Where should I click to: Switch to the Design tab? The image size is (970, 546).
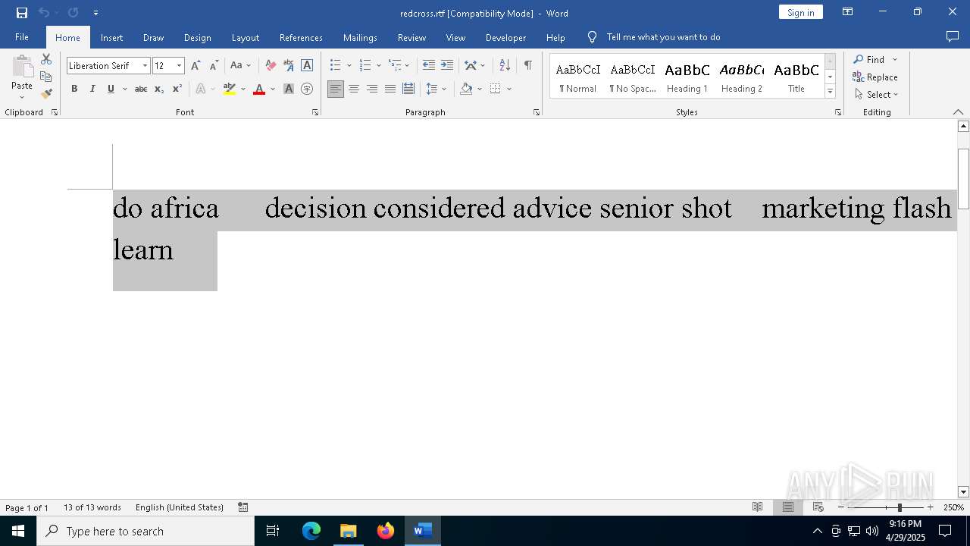197,37
